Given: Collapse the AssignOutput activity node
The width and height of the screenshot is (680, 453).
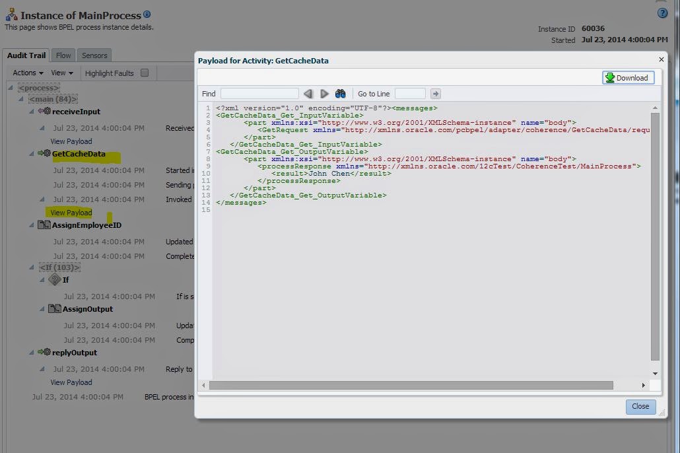Looking at the screenshot, I should pyautogui.click(x=42, y=309).
